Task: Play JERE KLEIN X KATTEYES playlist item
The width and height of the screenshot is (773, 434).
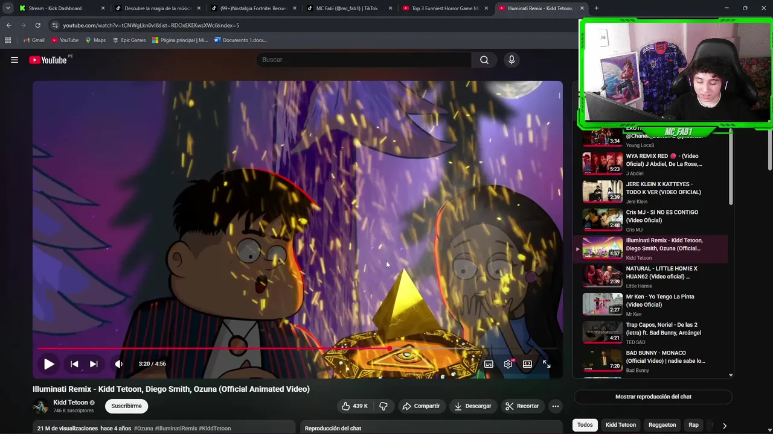Action: tap(655, 192)
